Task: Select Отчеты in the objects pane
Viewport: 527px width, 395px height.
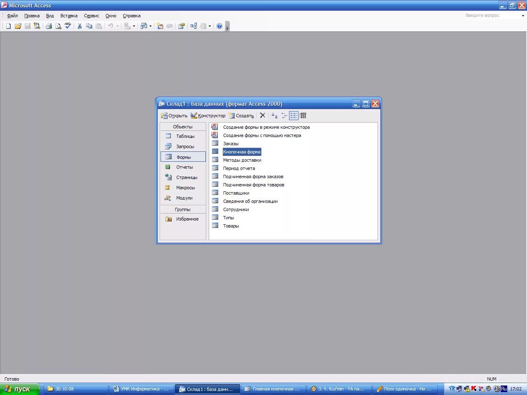Action: [183, 167]
